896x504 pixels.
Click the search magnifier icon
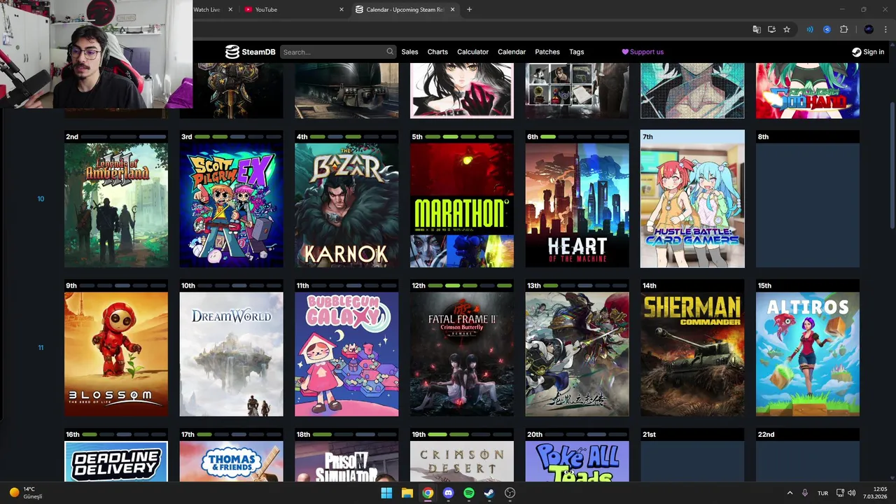pyautogui.click(x=390, y=52)
